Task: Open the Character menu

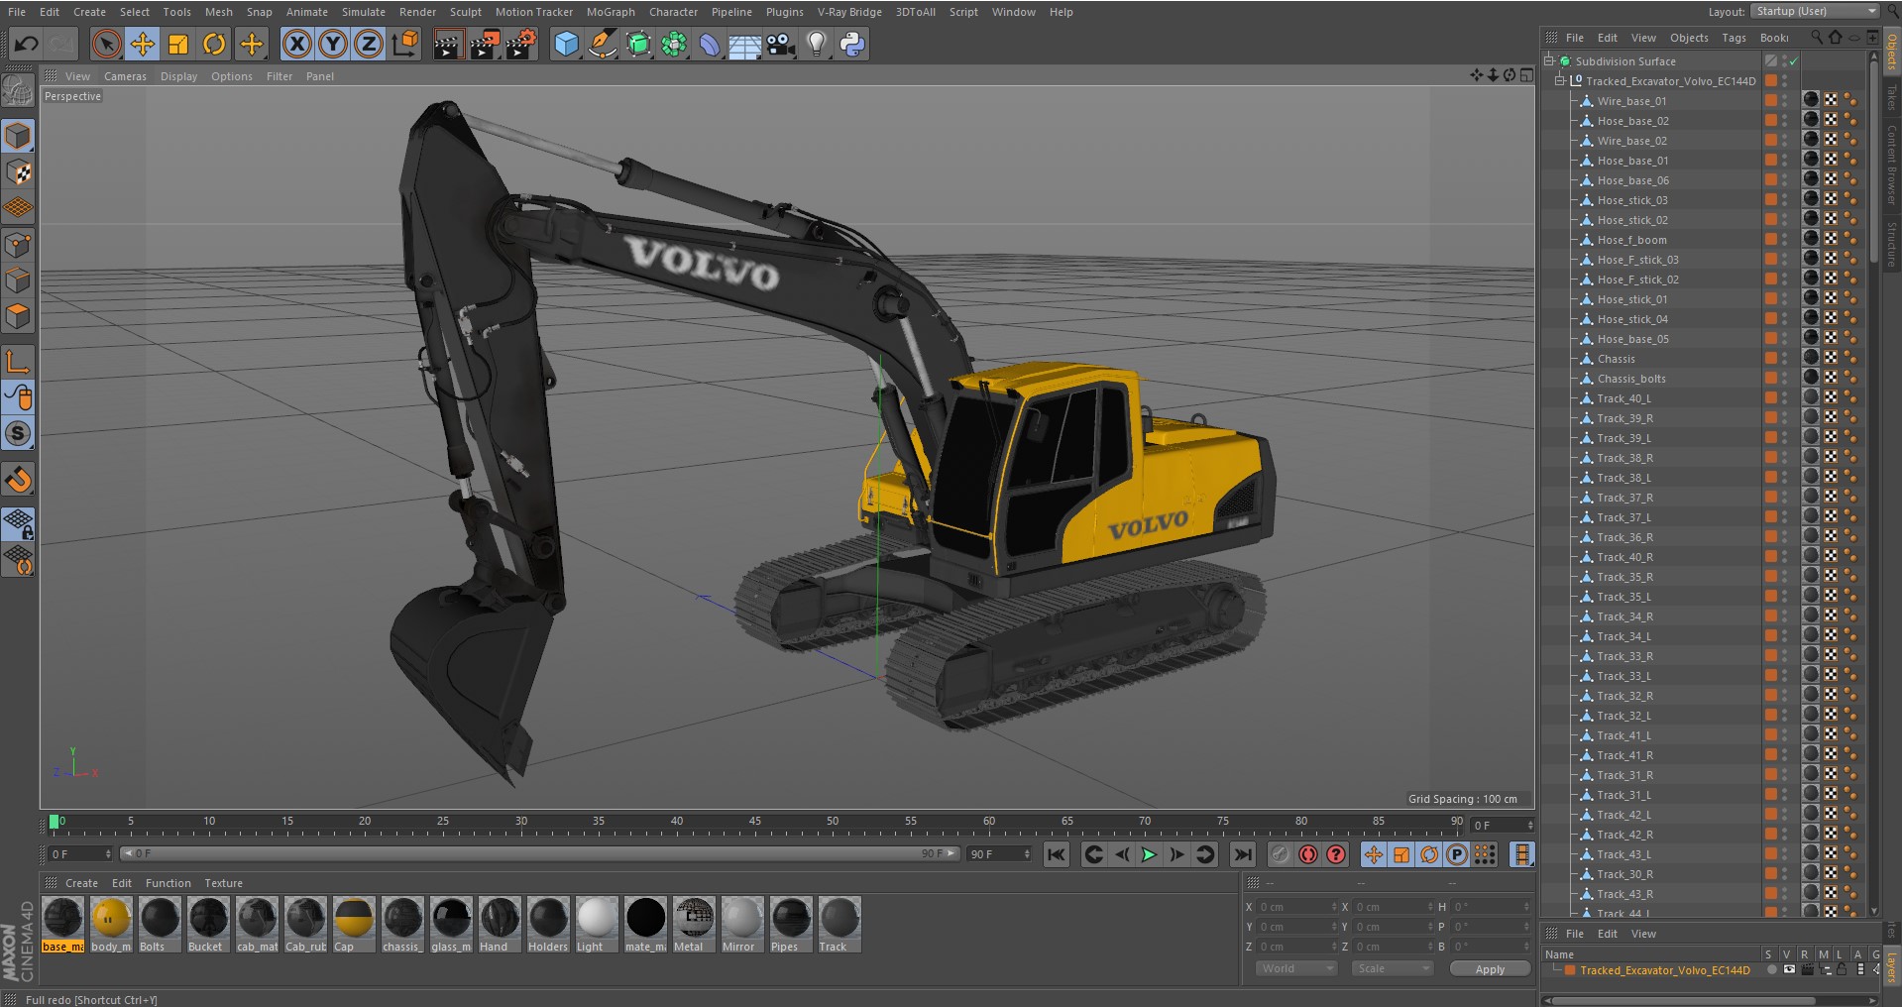Action: click(673, 12)
